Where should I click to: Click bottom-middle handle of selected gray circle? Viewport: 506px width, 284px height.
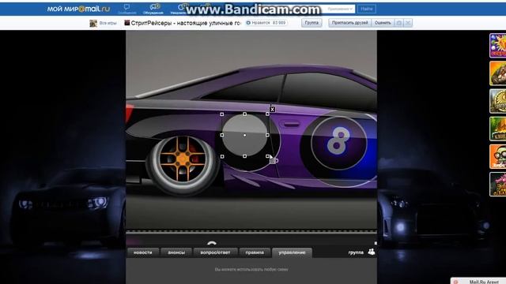[x=244, y=156]
